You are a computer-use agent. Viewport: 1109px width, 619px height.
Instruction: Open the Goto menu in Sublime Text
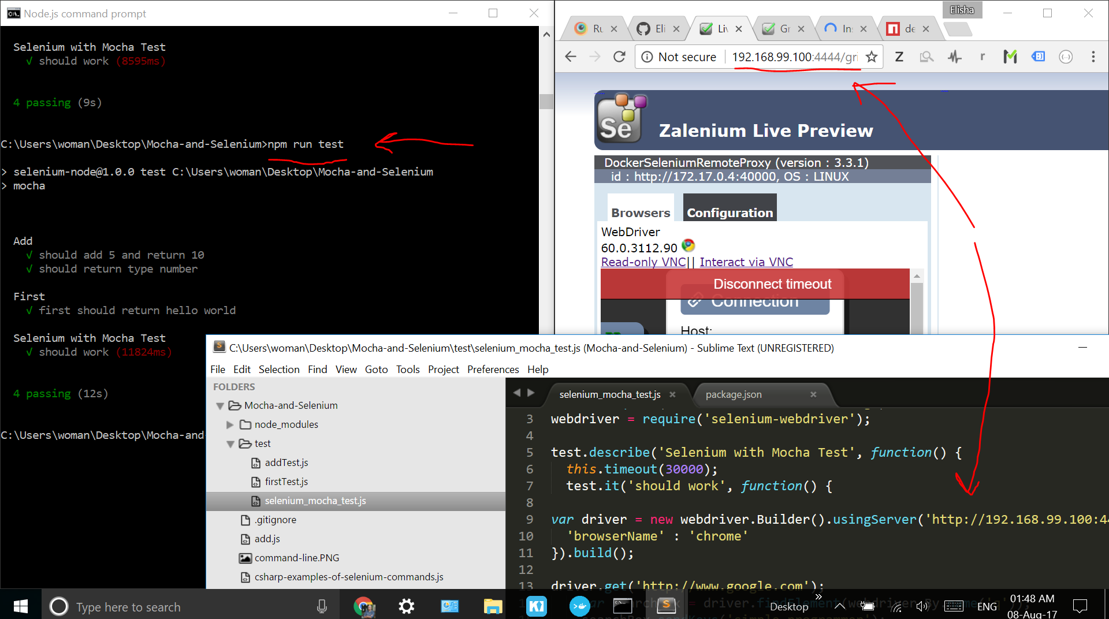377,369
